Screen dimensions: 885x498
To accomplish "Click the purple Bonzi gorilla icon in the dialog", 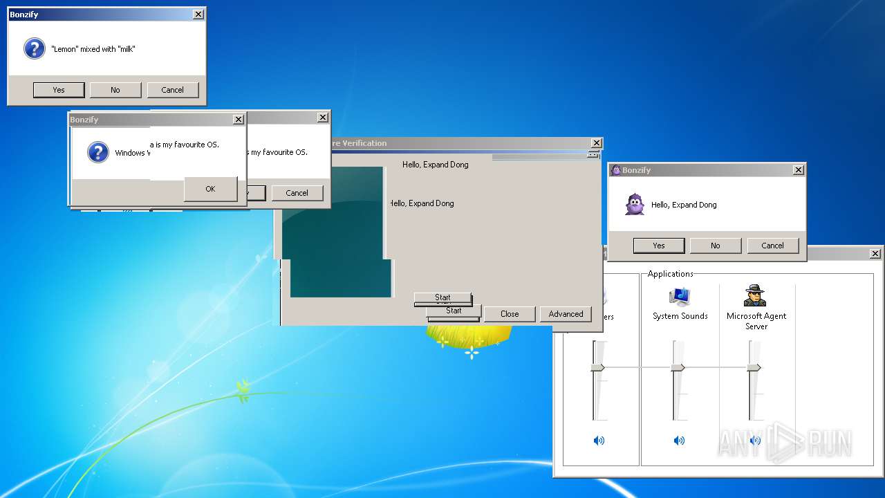I will [x=635, y=205].
